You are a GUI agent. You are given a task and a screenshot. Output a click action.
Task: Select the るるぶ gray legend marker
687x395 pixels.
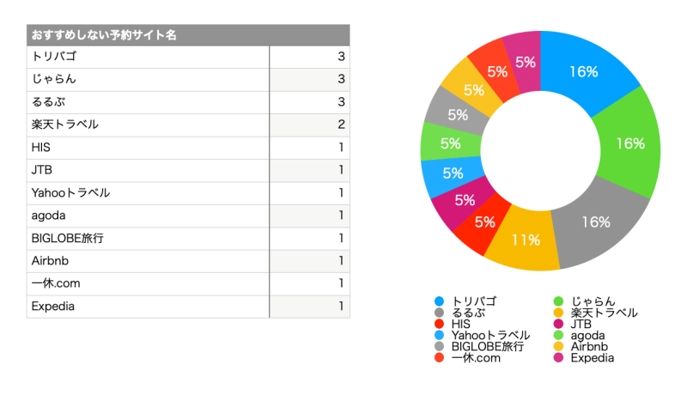(x=439, y=313)
